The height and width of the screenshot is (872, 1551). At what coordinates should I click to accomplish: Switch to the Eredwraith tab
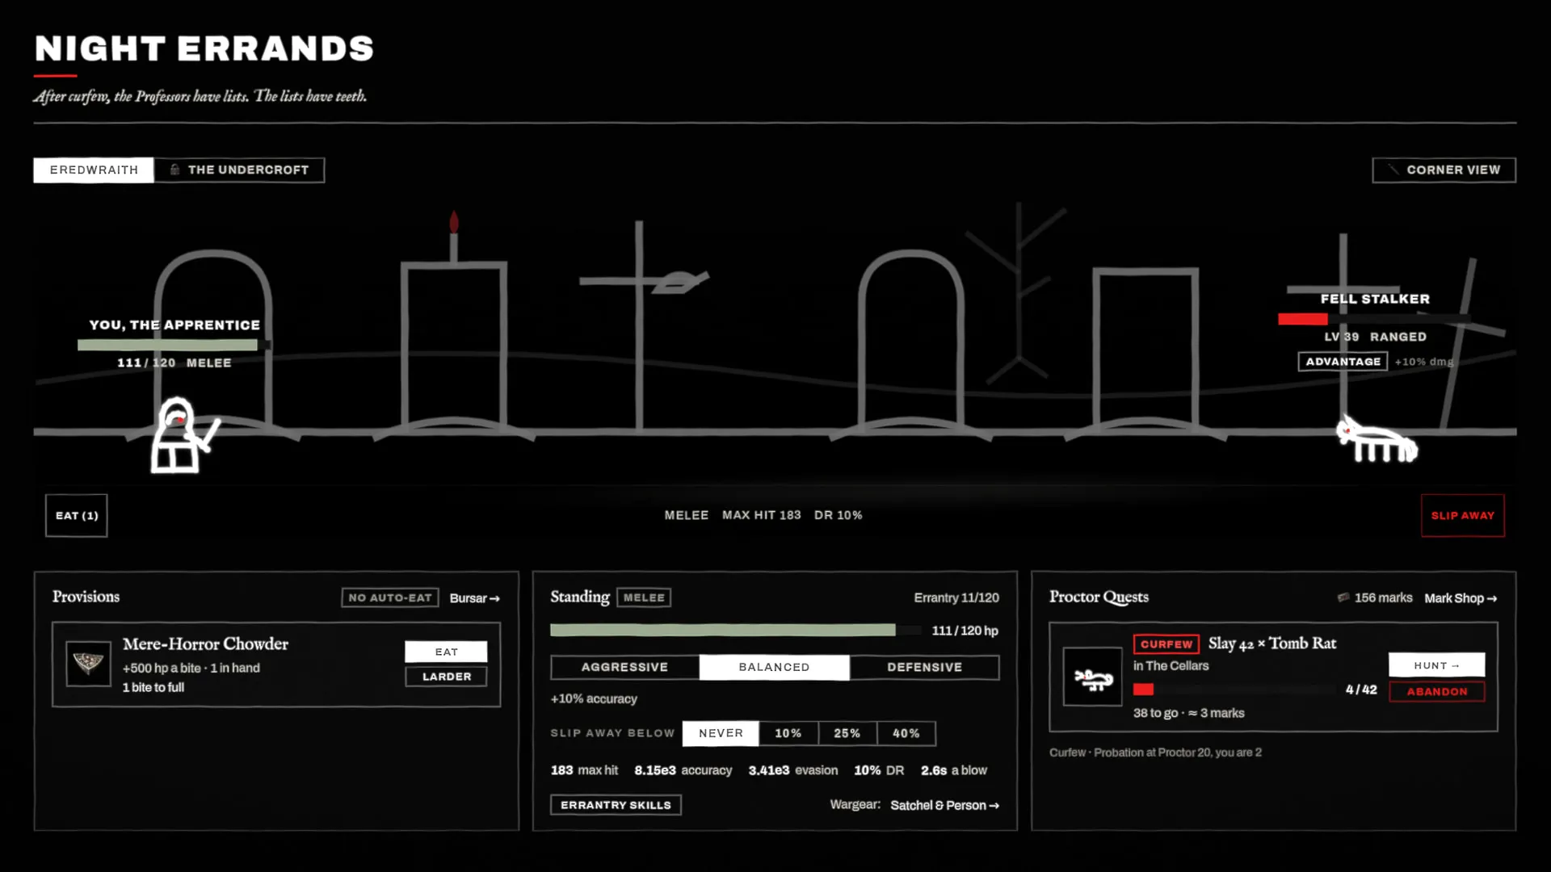coord(94,170)
